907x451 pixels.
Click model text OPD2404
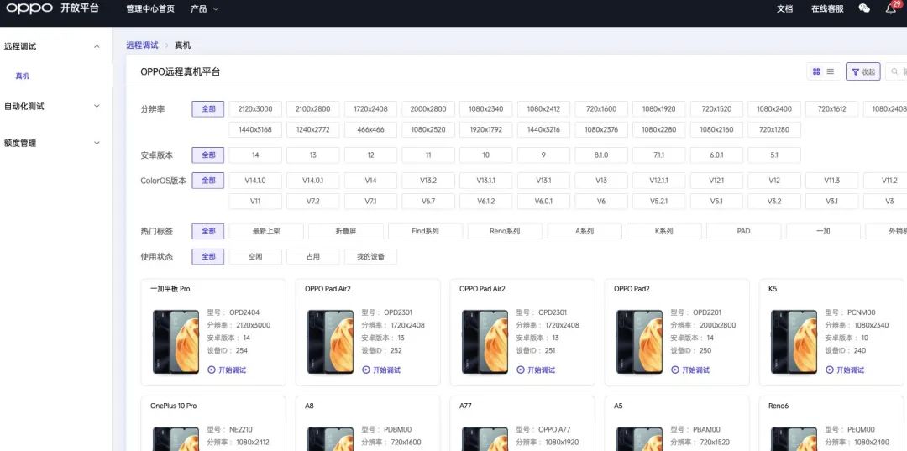[244, 312]
